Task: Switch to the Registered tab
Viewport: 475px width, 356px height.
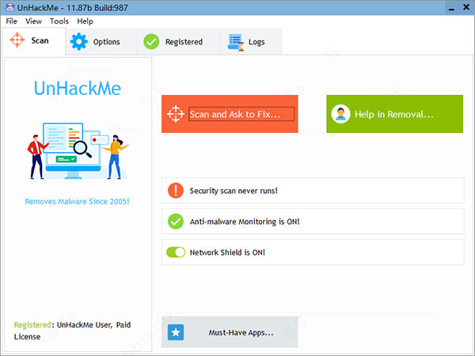Action: pyautogui.click(x=179, y=42)
